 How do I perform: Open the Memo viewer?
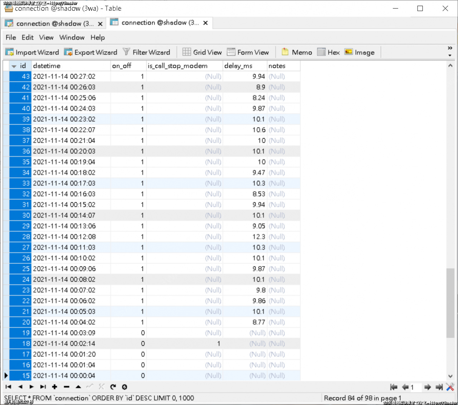(297, 52)
